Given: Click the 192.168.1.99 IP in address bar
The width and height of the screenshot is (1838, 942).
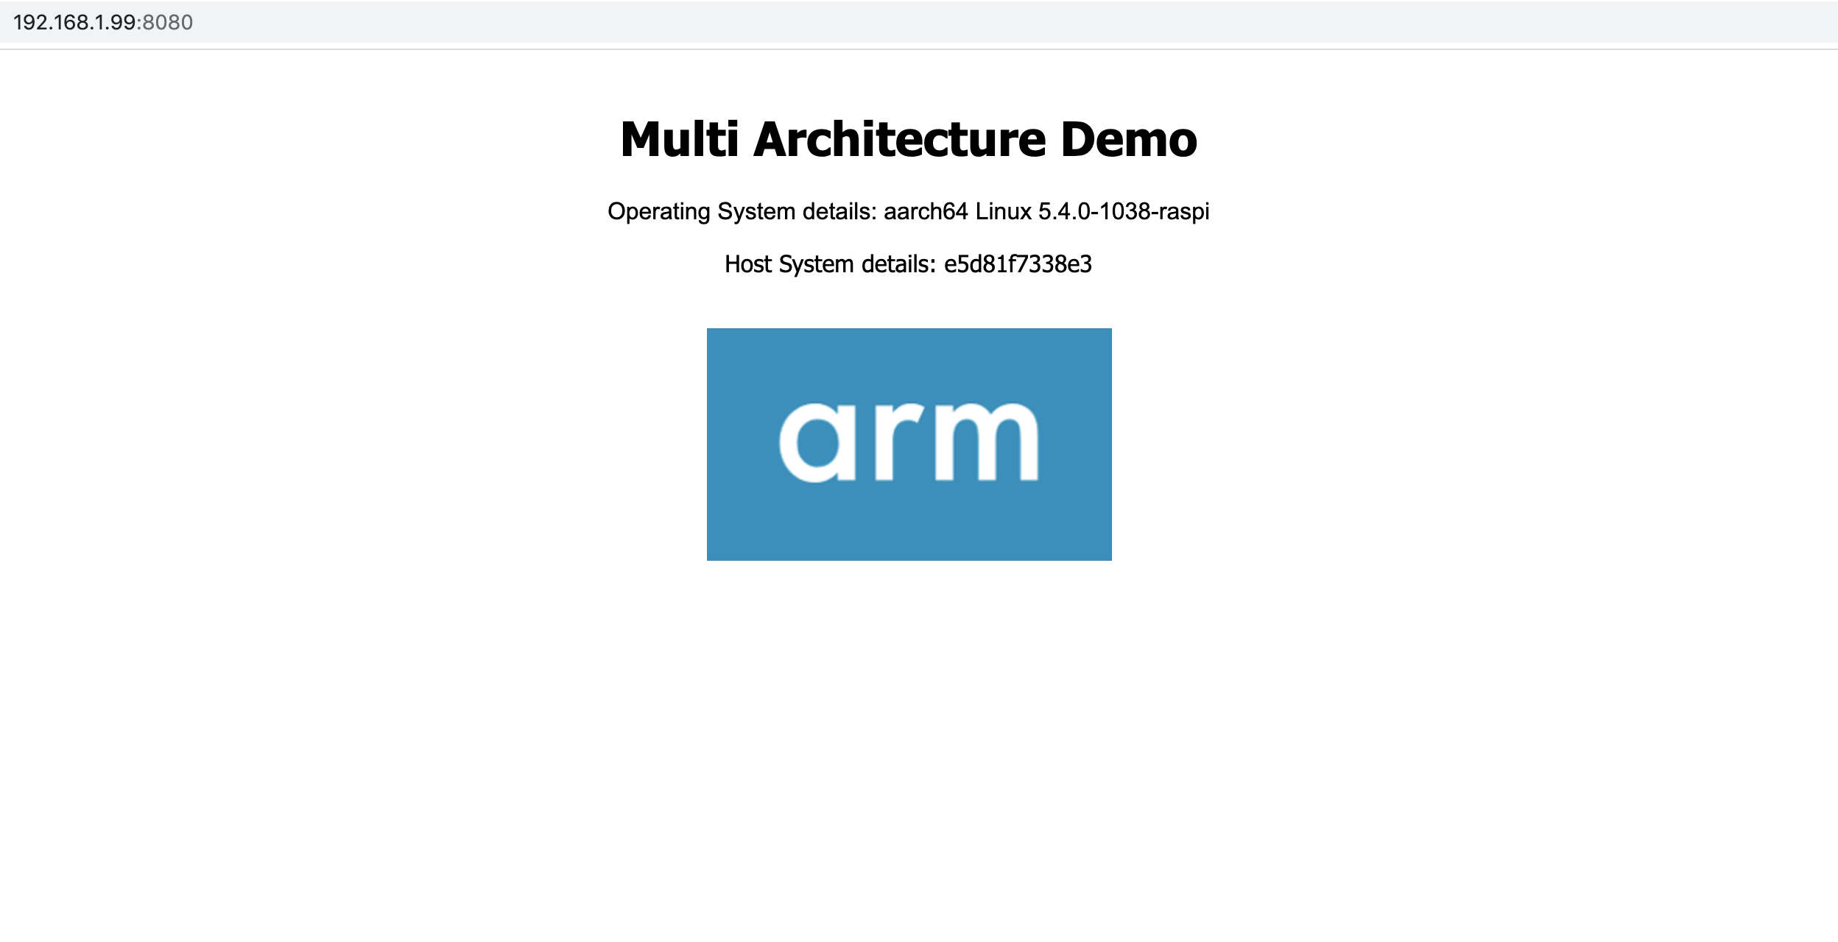Looking at the screenshot, I should [x=74, y=22].
